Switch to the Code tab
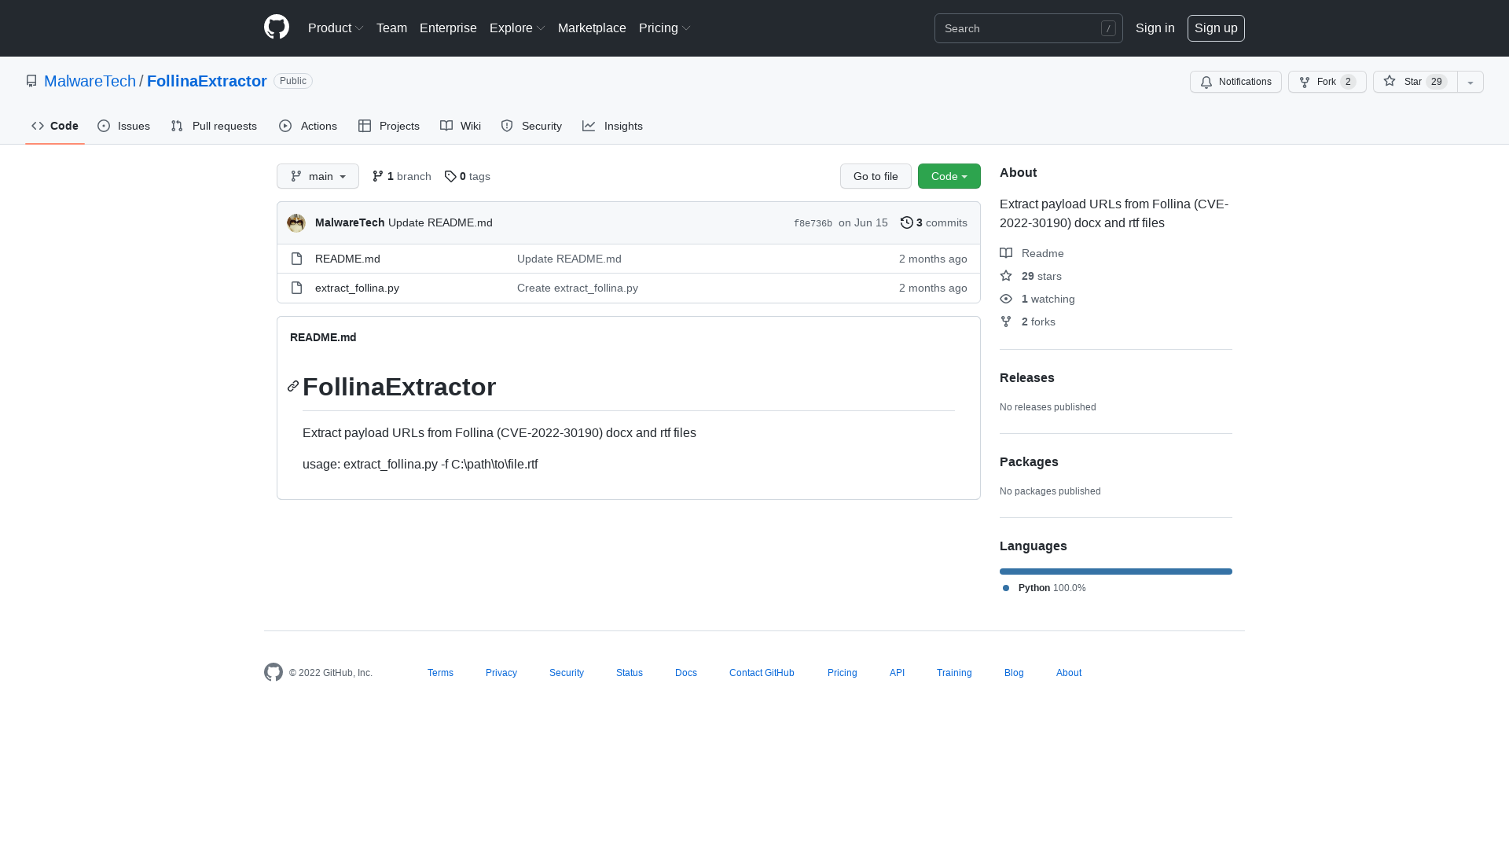Screen dimensions: 1509x849 pos(55,126)
